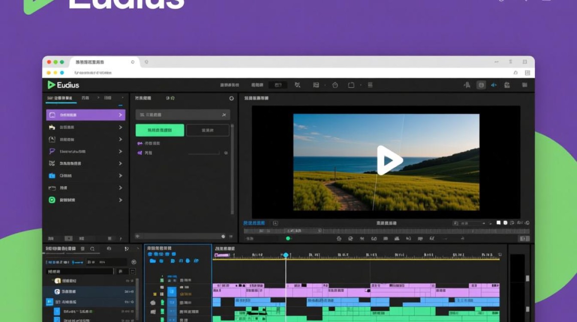The image size is (577, 322).
Task: Open the blue label tab under the preview
Action: pyautogui.click(x=254, y=223)
